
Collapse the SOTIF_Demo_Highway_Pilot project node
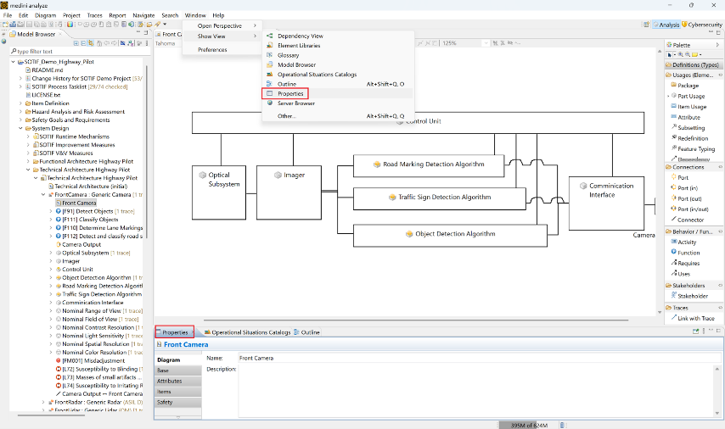(x=13, y=62)
